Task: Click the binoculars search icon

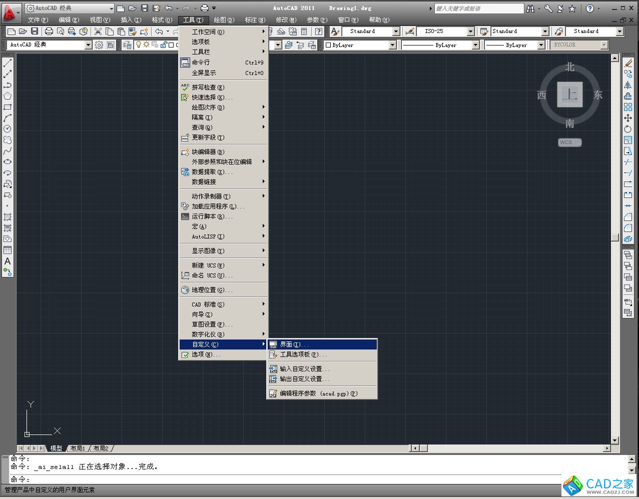Action: pos(530,8)
